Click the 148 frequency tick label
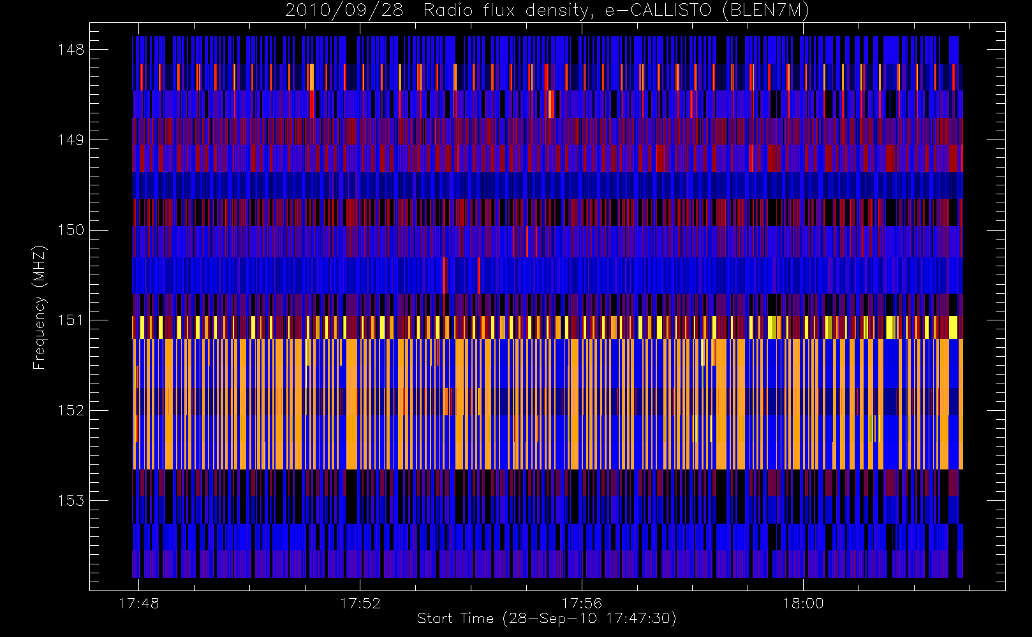1032x637 pixels. (x=71, y=50)
